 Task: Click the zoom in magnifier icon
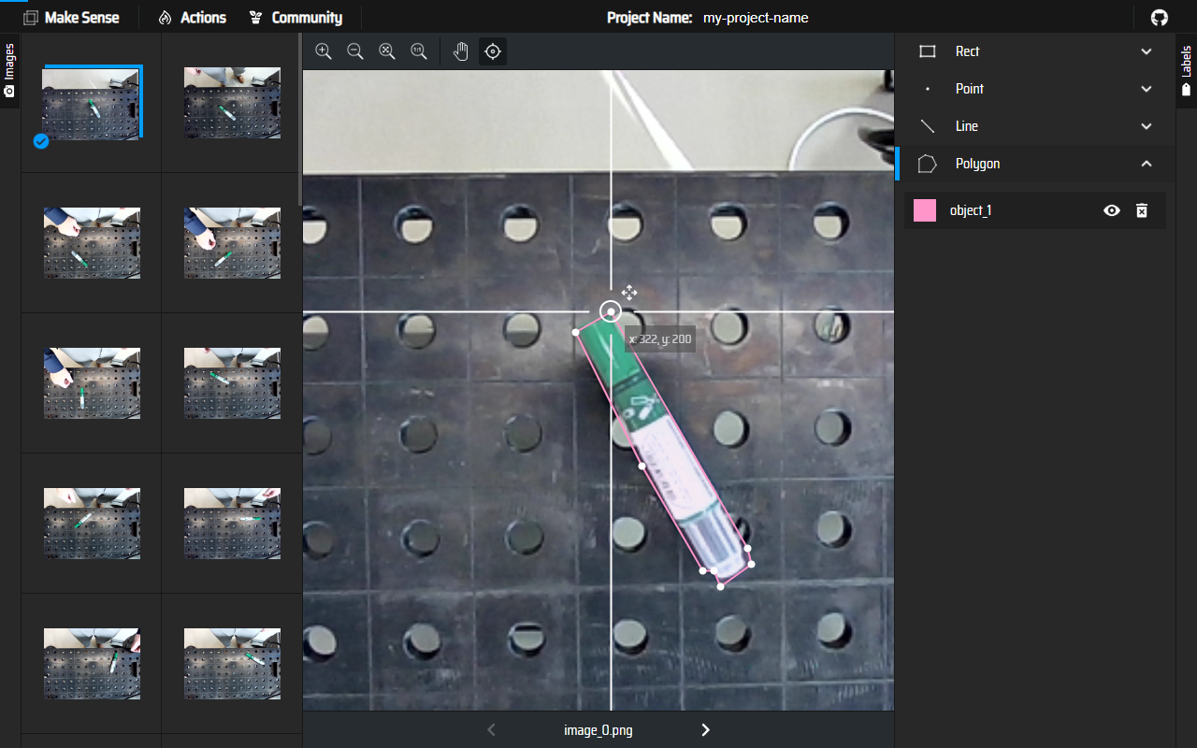click(x=324, y=51)
